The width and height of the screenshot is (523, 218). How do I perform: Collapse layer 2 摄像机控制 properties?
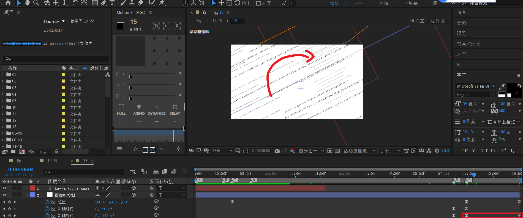point(27,195)
